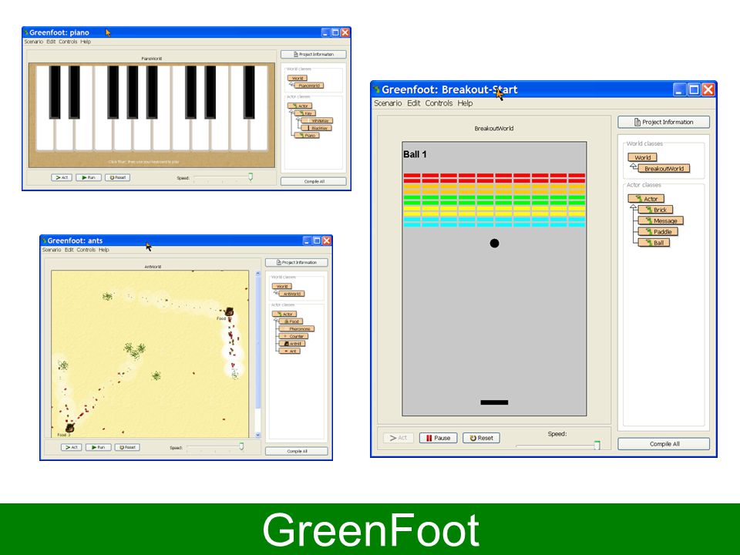Select the WhiteKey class in piano window
Screen dimensions: 740x555
[x=317, y=121]
